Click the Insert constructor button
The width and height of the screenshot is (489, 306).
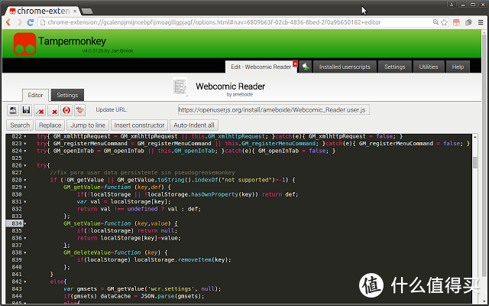coord(139,125)
